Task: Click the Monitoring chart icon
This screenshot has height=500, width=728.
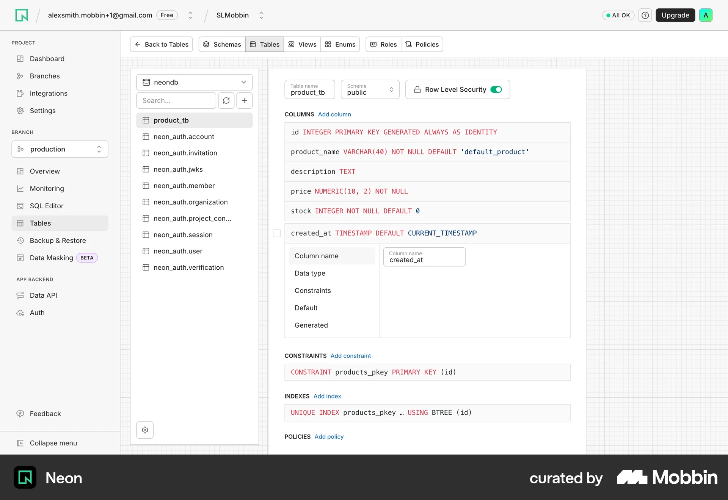Action: click(20, 189)
